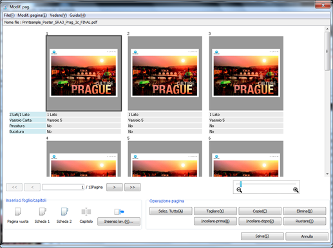
Task: Select page 4 thumbnail
Action: tap(84, 159)
